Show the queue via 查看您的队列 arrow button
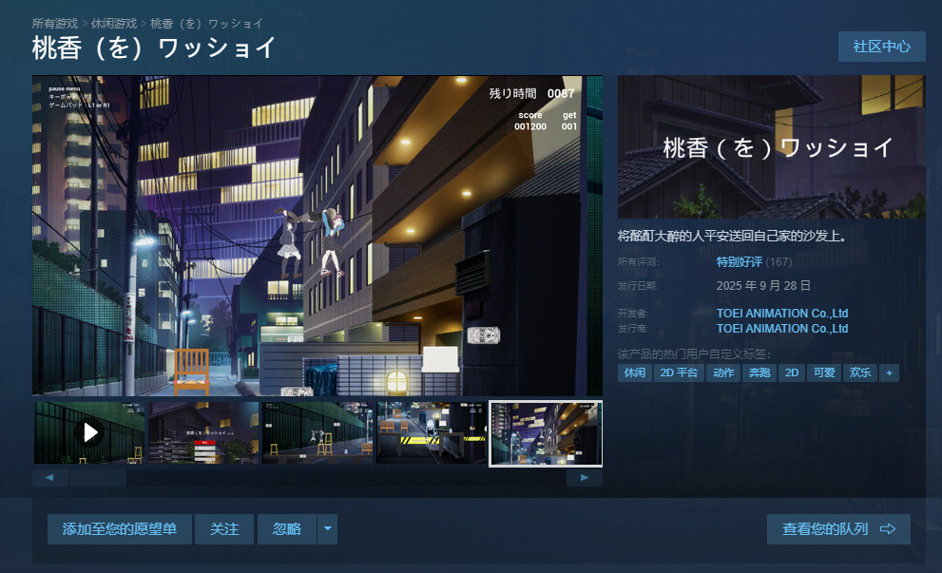942x573 pixels. [837, 529]
